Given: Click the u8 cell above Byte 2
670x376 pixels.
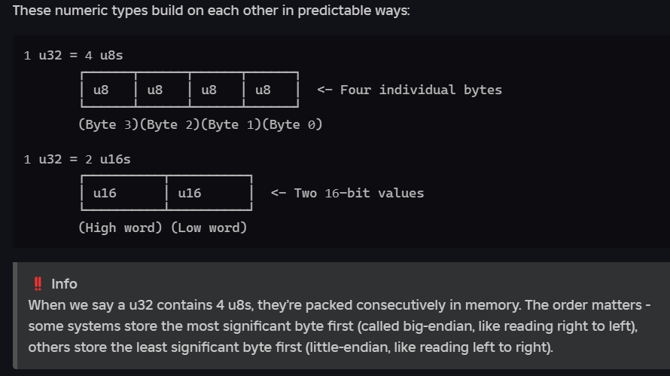Looking at the screenshot, I should coord(155,90).
